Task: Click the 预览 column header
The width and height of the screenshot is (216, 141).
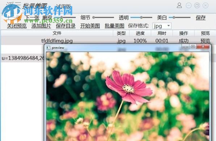Action: (205, 33)
